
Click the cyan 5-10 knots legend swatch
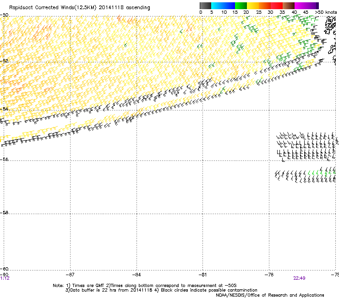pos(217,6)
